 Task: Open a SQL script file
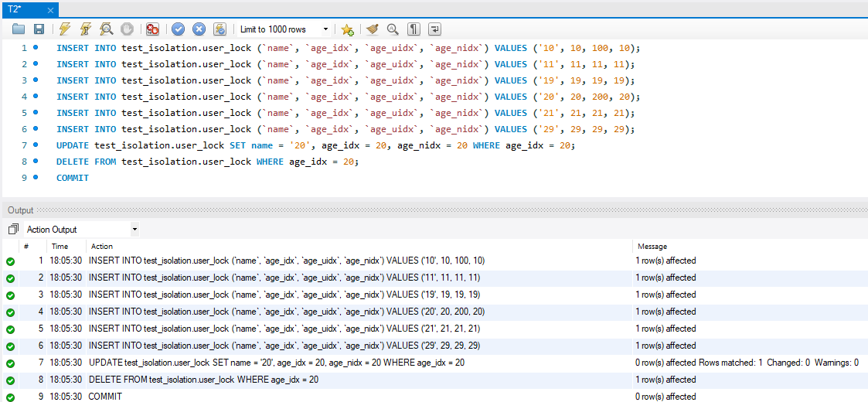pos(19,29)
